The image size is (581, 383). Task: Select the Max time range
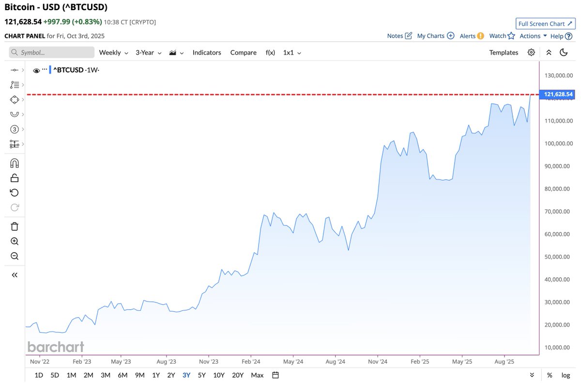click(258, 375)
